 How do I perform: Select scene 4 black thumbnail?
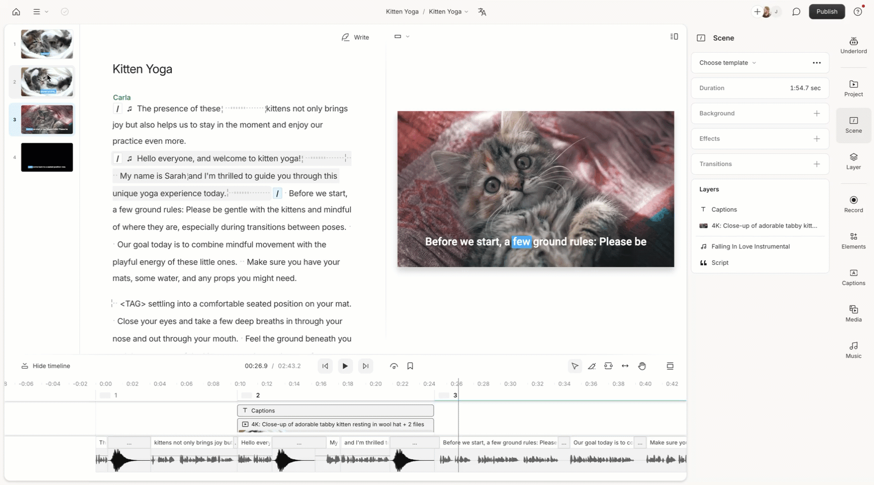point(47,157)
